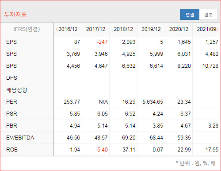Click the PSR row label
The image size is (221, 171).
click(x=11, y=114)
